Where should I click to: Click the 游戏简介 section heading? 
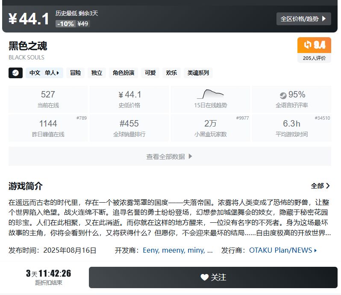(x=26, y=186)
